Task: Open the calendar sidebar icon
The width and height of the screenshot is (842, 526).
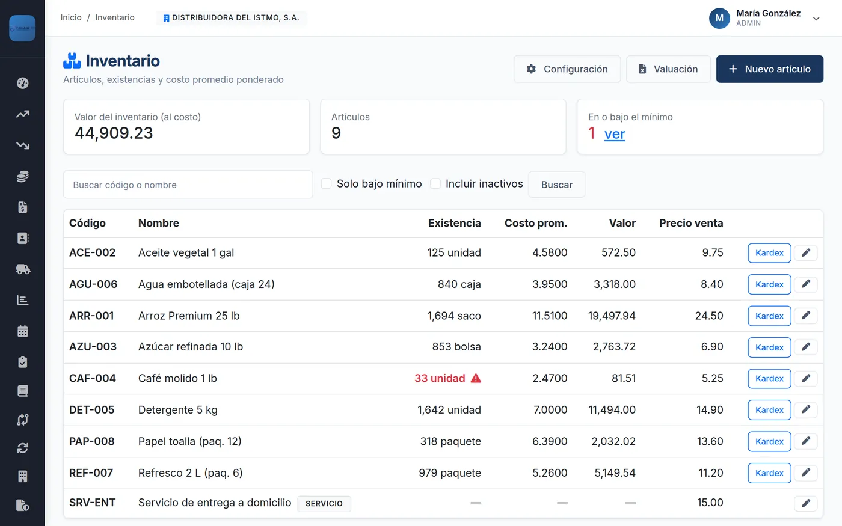Action: tap(23, 331)
